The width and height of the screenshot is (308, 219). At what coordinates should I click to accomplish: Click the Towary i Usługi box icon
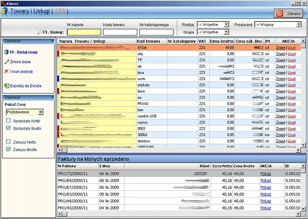click(x=5, y=11)
